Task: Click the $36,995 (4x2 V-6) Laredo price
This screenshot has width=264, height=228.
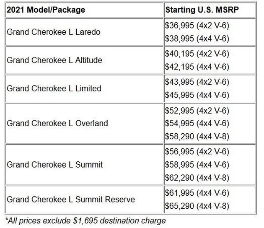Action: [x=197, y=26]
